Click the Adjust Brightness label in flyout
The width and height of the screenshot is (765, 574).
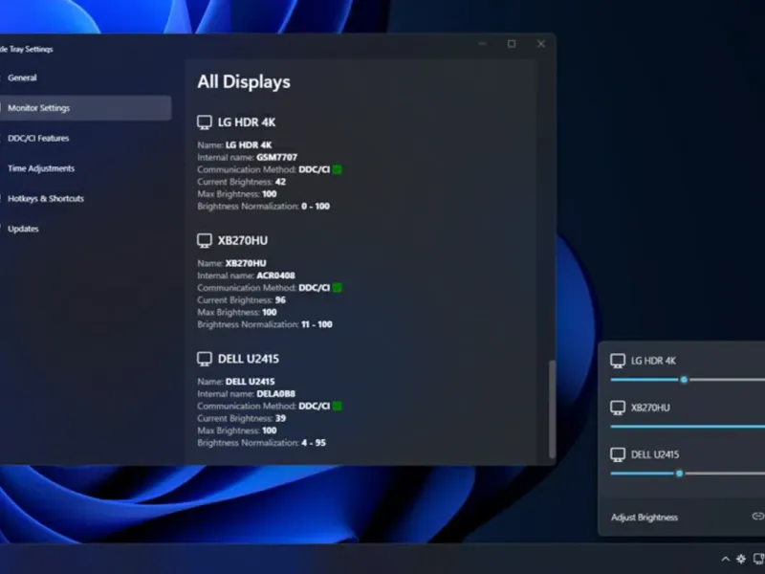tap(645, 518)
